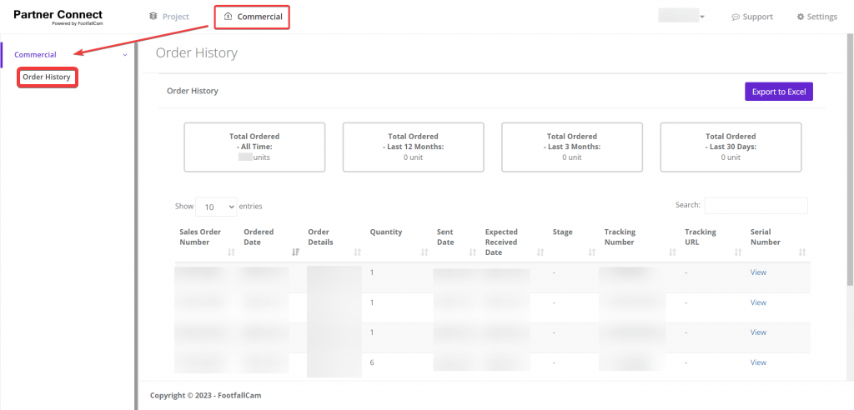Screen dimensions: 854x410
Task: Select Order History in sidebar
Action: coord(47,77)
